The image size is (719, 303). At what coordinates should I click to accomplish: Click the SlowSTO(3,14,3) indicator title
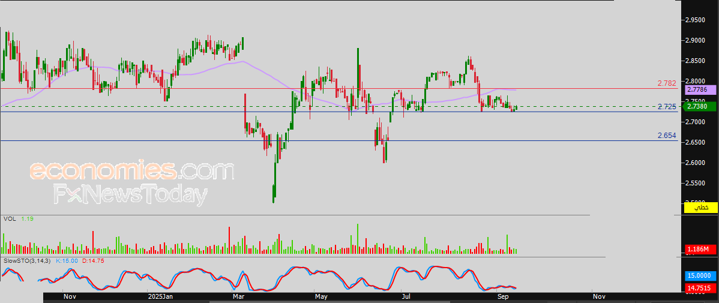tap(28, 260)
